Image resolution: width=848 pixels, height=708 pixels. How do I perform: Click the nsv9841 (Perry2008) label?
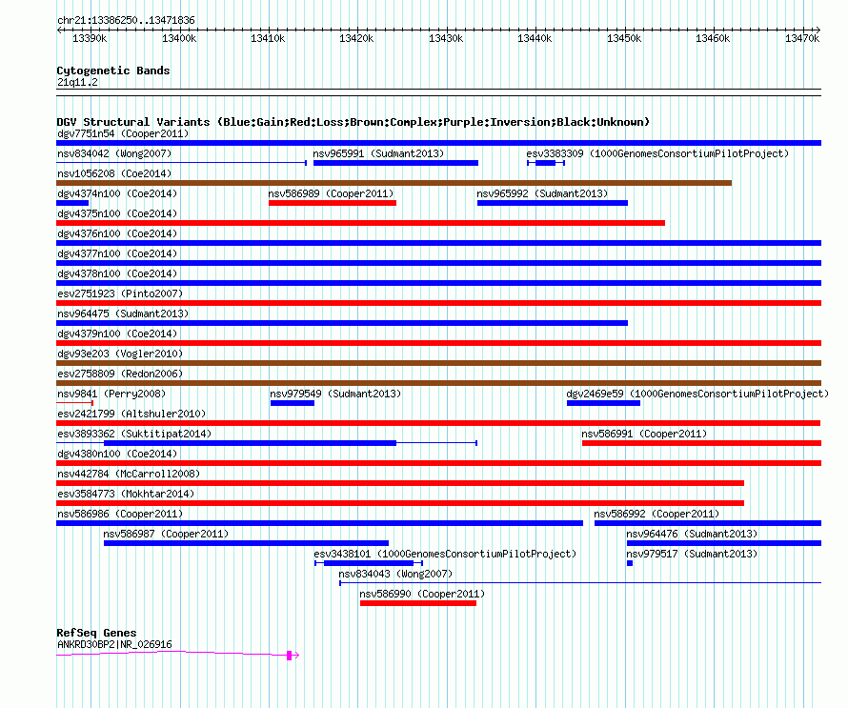pos(111,394)
